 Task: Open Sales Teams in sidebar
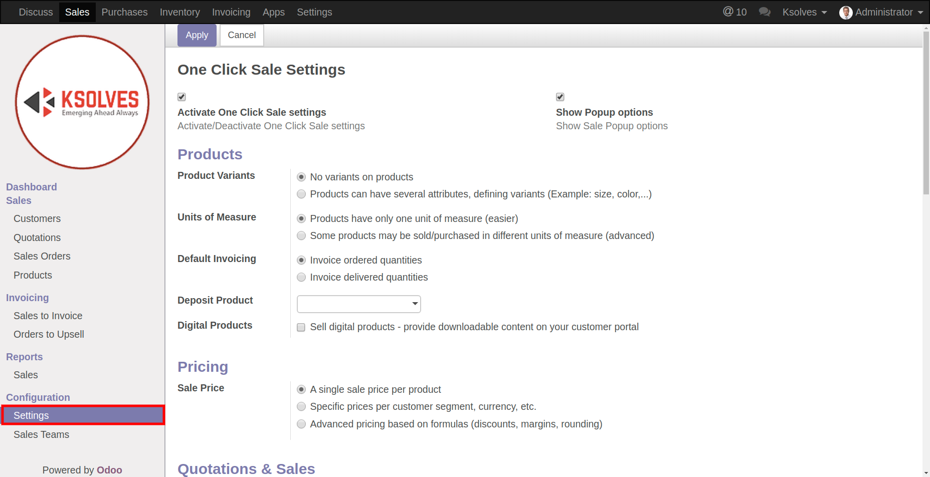(41, 434)
